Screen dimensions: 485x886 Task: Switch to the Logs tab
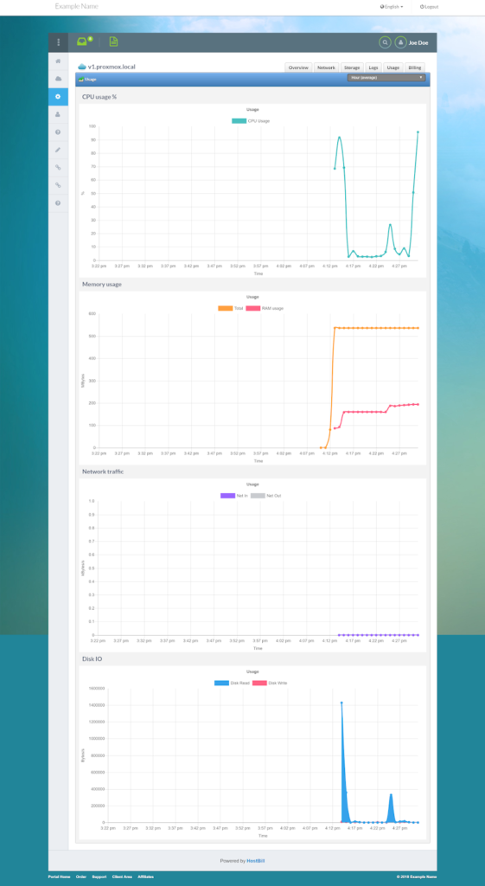(x=373, y=67)
